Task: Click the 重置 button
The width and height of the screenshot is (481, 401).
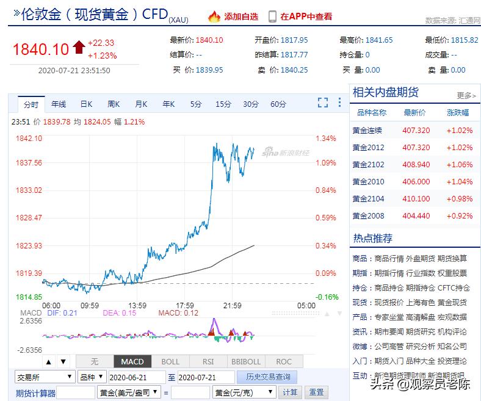Action: [x=316, y=392]
